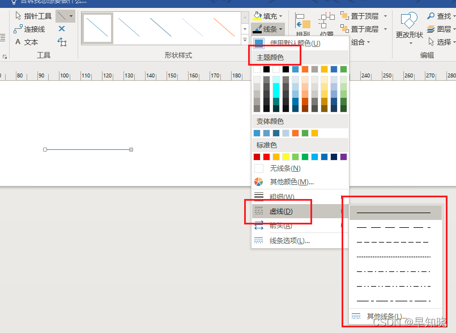456x333 pixels.
Task: Select the Pointer tool (指针工具)
Action: pyautogui.click(x=33, y=16)
